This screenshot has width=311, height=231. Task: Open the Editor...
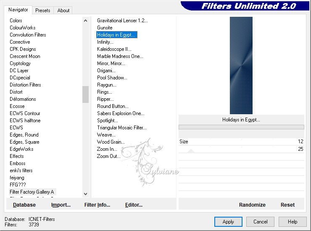tap(134, 205)
